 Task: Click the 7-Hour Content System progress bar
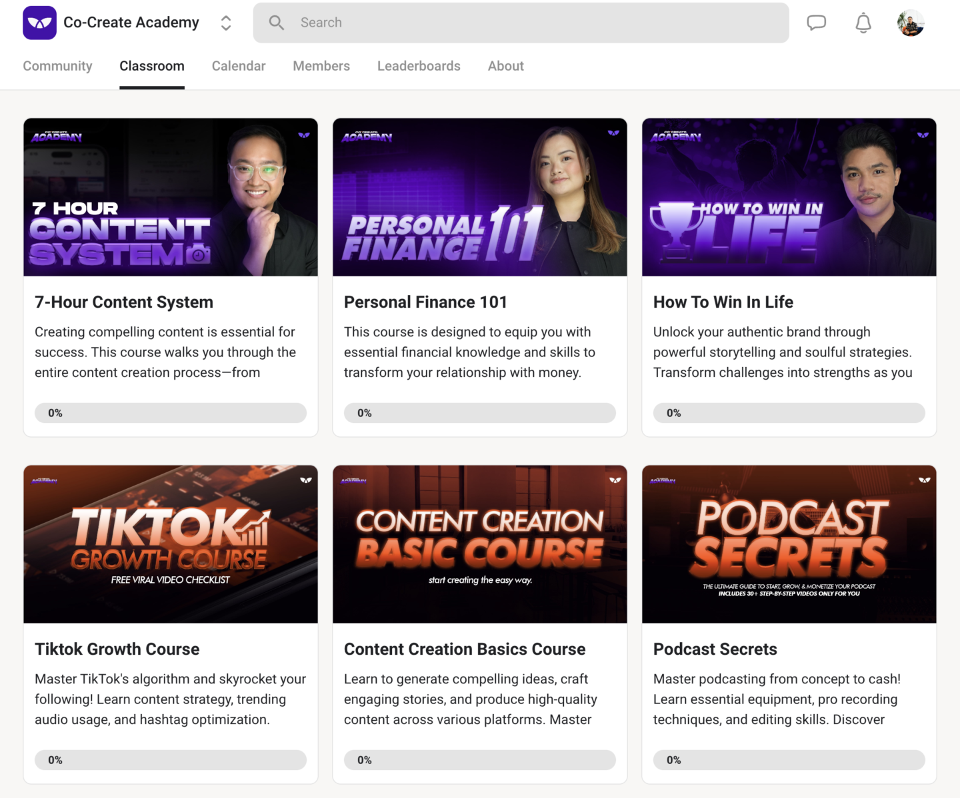[171, 413]
